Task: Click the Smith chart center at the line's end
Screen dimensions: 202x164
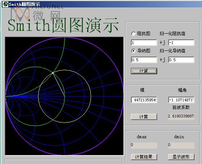Action: pyautogui.click(x=65, y=96)
